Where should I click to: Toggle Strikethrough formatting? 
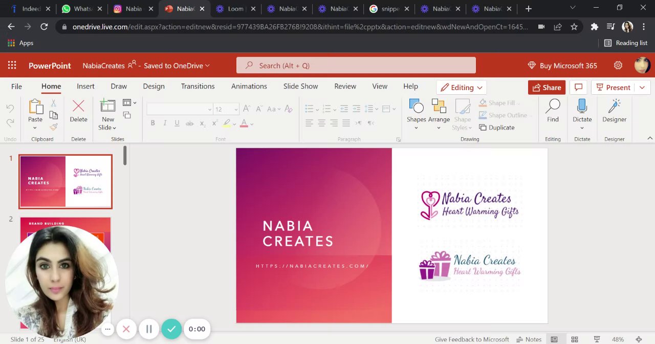[x=189, y=123]
